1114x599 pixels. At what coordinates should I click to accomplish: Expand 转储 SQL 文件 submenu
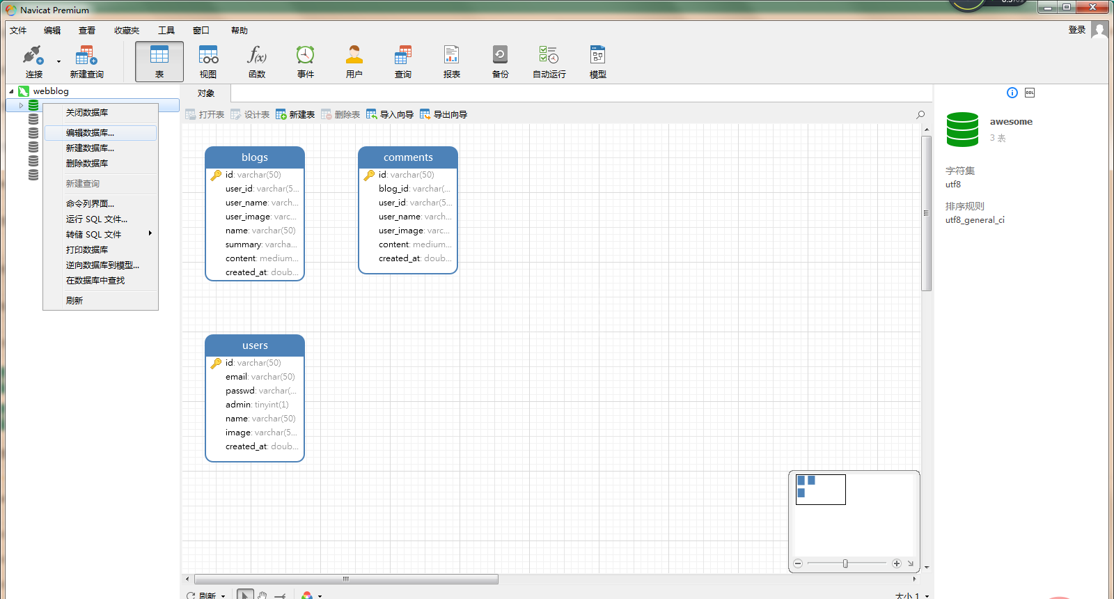pos(100,234)
